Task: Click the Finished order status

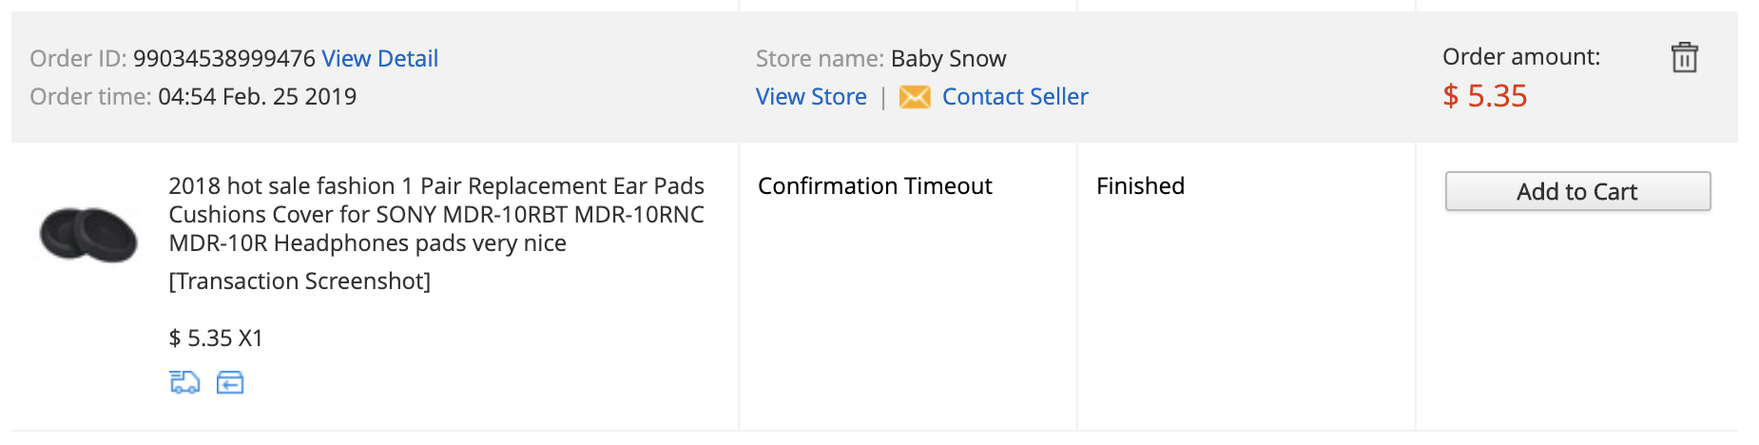Action: (x=1140, y=186)
